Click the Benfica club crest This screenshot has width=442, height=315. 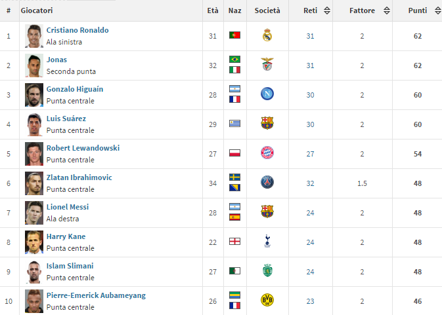(x=267, y=65)
